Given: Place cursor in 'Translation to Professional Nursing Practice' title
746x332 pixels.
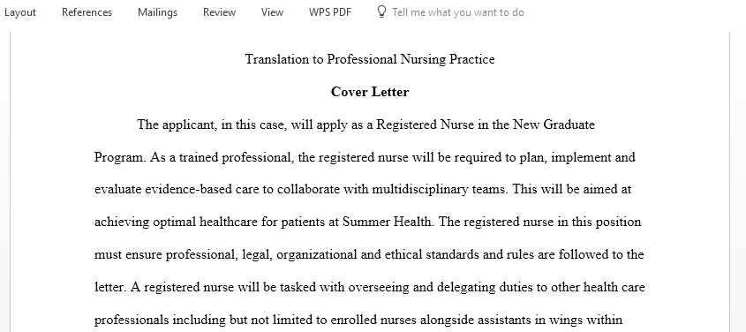Looking at the screenshot, I should tap(370, 59).
